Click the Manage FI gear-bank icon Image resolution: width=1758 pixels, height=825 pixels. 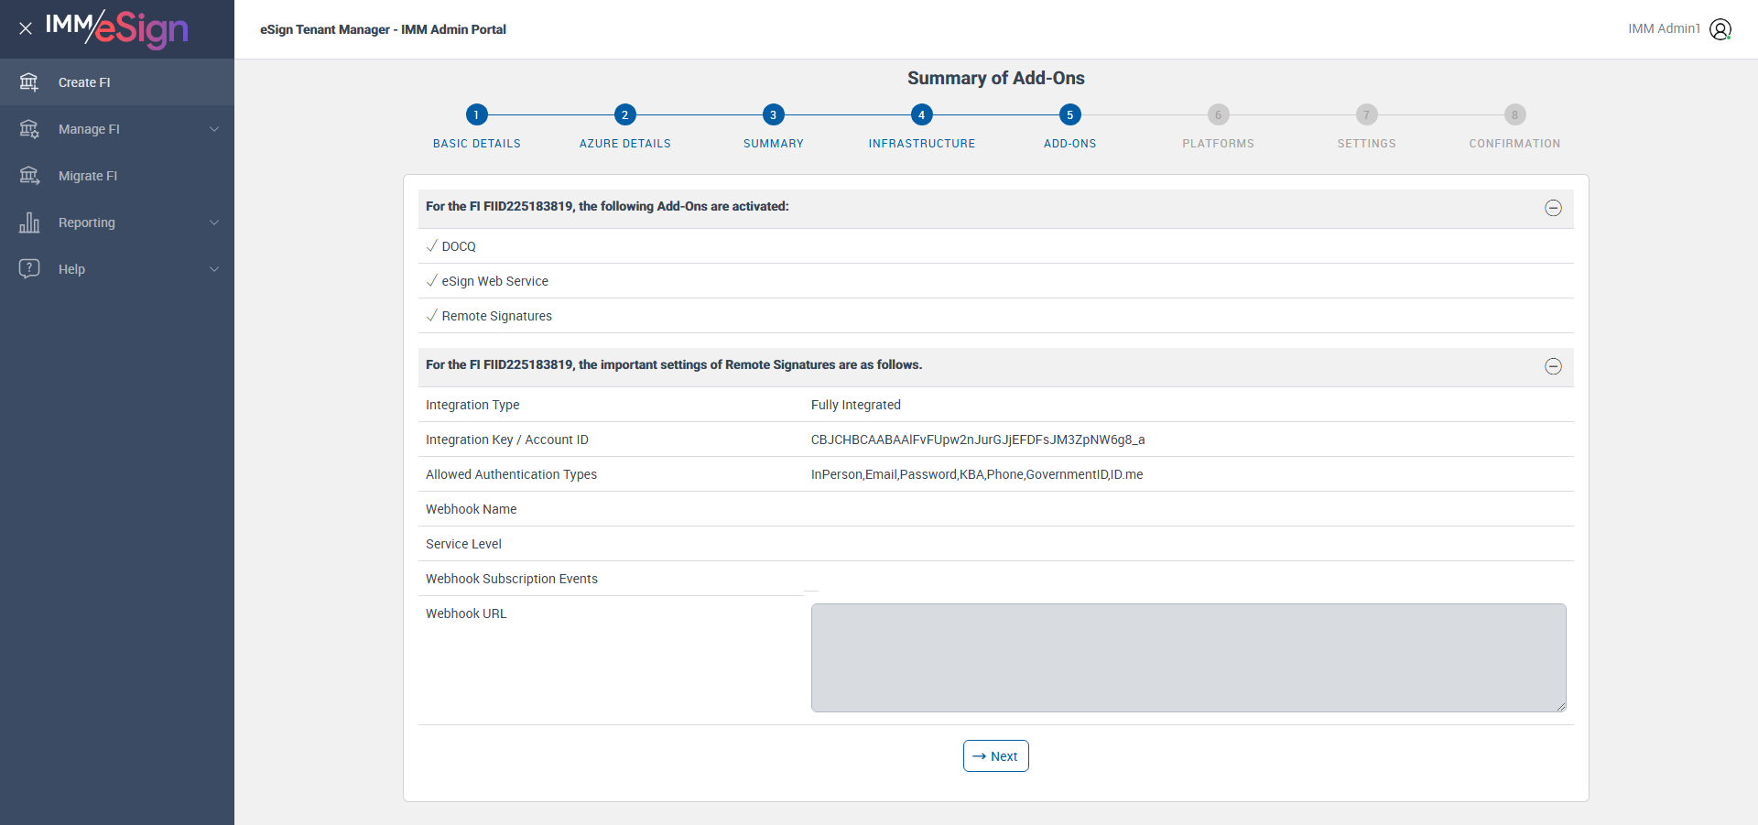coord(29,129)
